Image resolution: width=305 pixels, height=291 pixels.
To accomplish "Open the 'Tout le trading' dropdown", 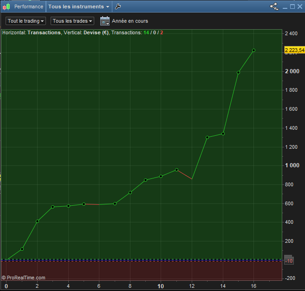I will pos(26,21).
